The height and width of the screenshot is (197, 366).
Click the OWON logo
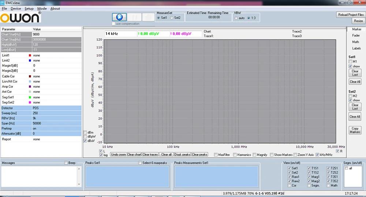click(x=21, y=18)
